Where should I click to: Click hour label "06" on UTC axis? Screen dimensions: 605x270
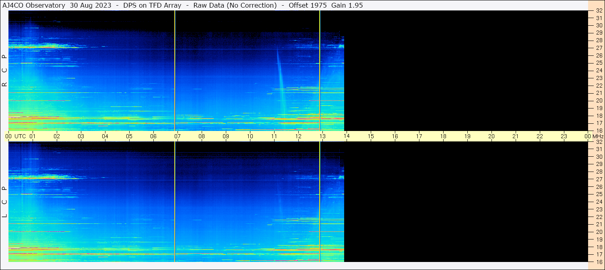(153, 137)
